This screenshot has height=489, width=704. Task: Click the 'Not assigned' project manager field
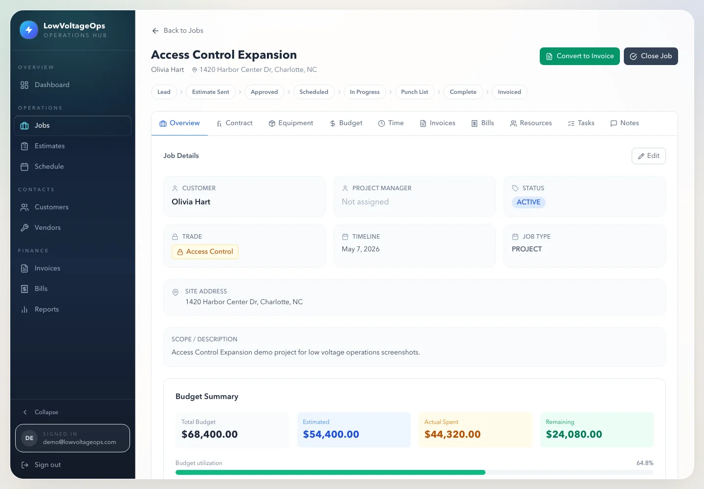[x=365, y=202]
